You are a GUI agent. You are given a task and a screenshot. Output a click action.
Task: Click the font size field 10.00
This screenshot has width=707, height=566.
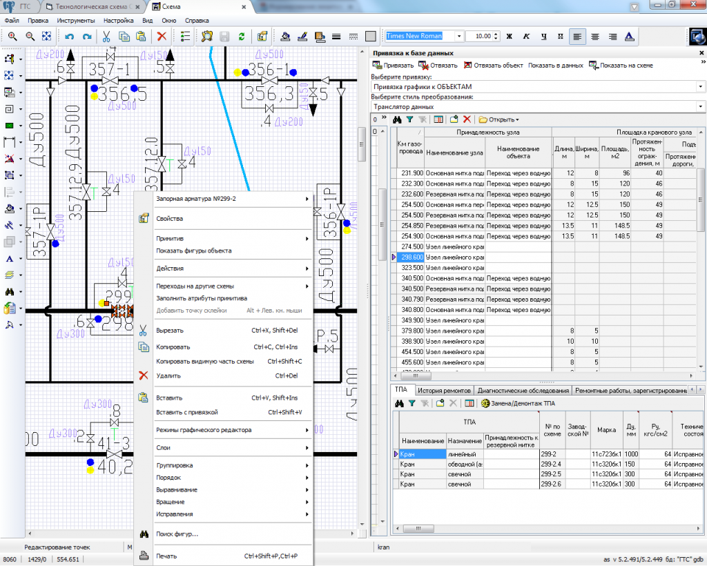[479, 36]
